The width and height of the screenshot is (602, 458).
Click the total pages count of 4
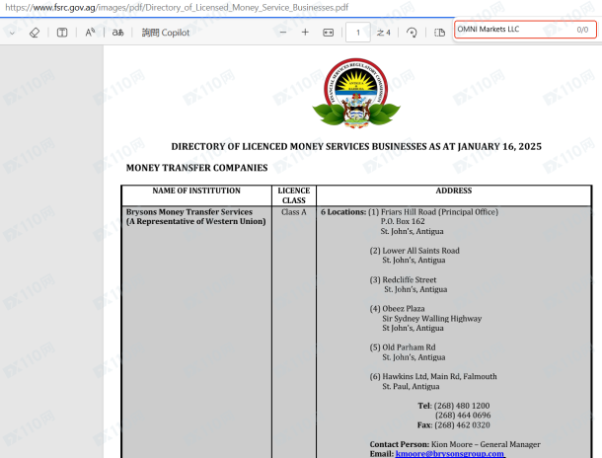(x=384, y=33)
